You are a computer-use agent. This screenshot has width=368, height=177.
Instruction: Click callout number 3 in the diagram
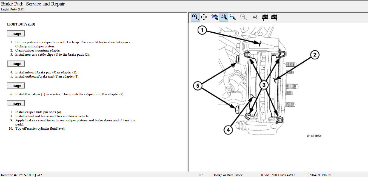pos(264,85)
